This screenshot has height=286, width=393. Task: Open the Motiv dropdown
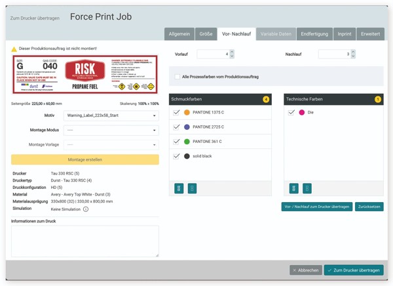point(111,115)
